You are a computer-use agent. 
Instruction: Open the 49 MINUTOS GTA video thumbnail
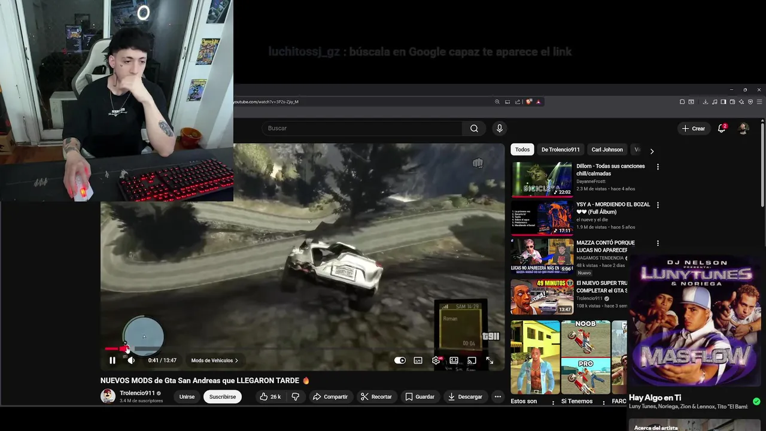[x=542, y=296]
